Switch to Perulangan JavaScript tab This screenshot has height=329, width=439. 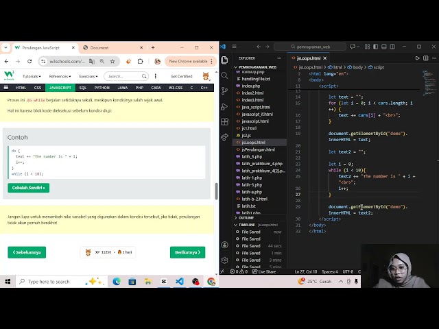pos(45,47)
